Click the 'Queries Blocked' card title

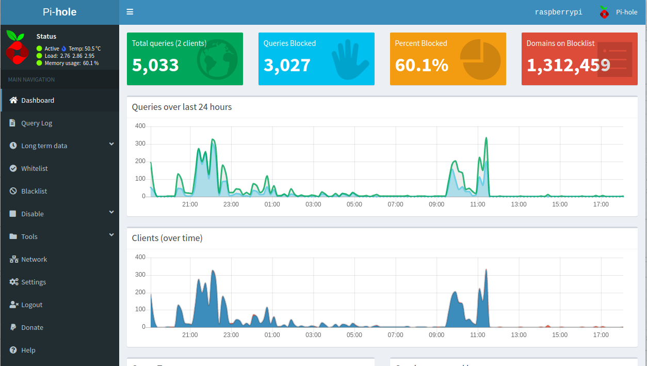click(x=289, y=43)
